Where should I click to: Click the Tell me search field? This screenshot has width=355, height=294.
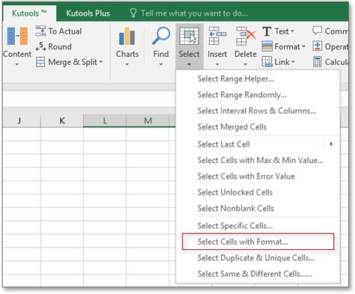click(194, 13)
